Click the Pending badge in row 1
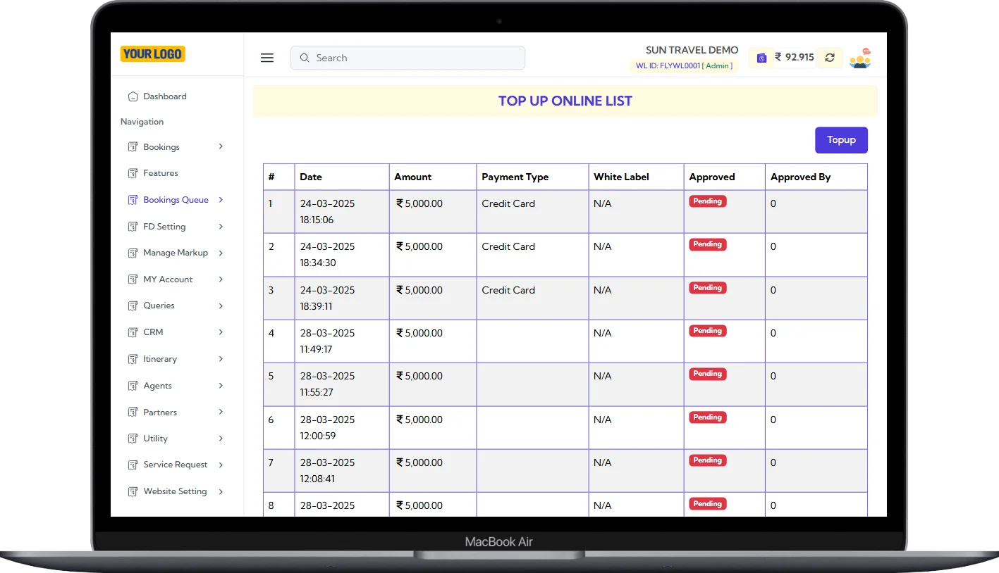Screen dimensions: 999x573 [707, 201]
